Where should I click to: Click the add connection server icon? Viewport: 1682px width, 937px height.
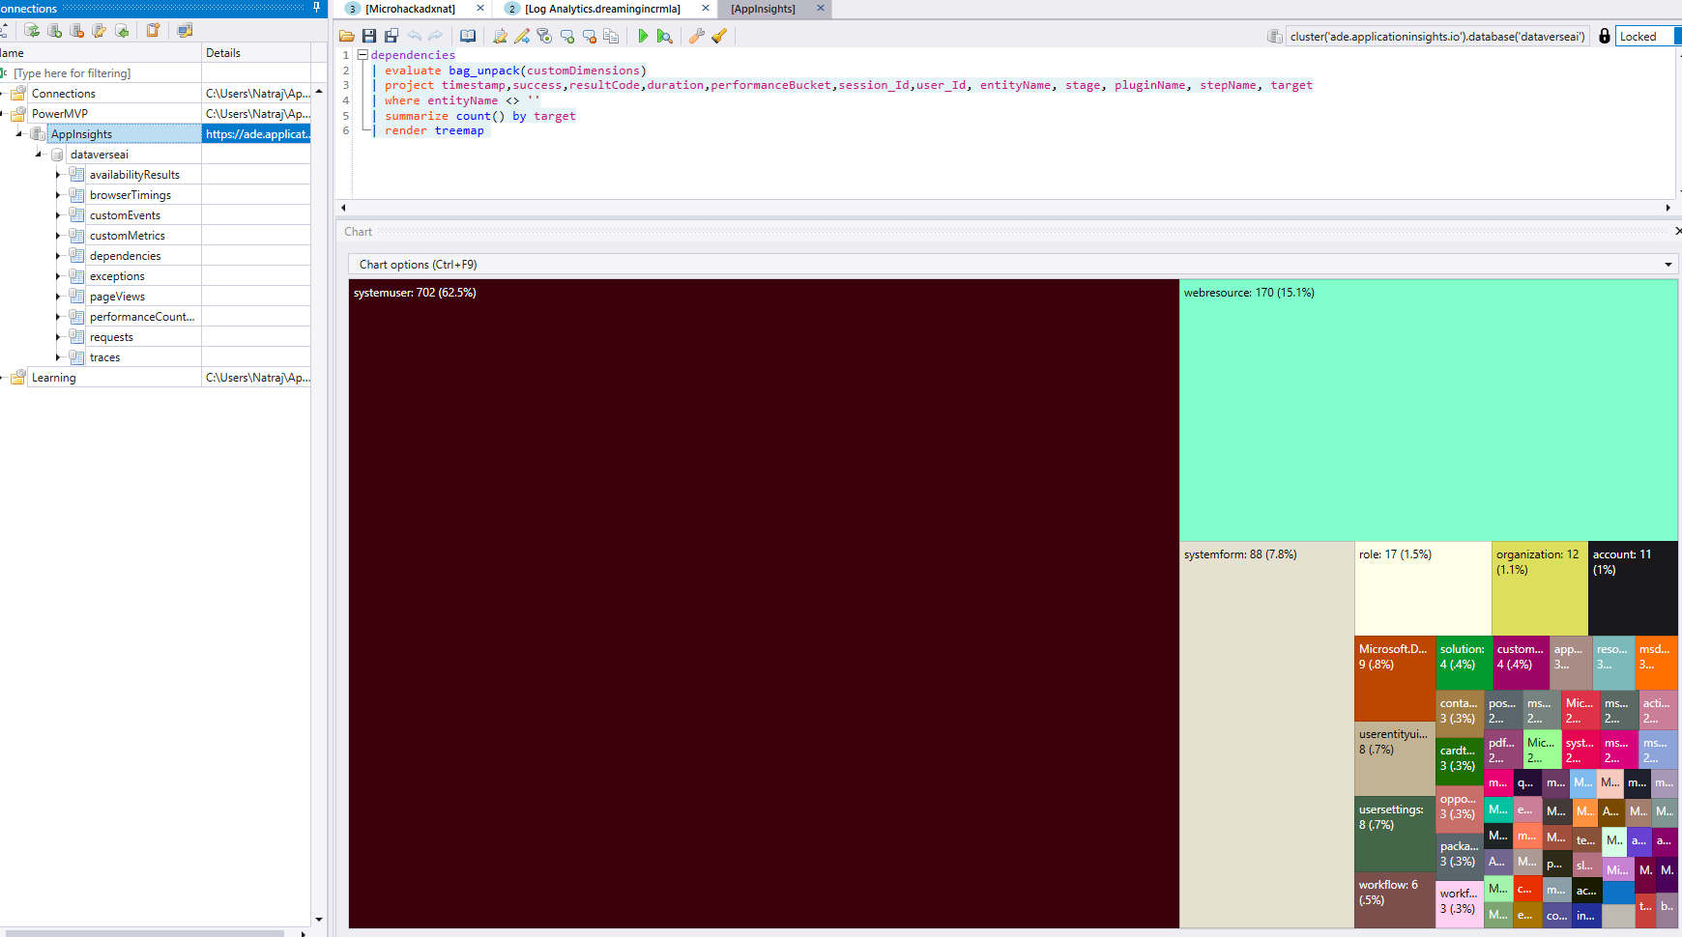(x=55, y=31)
